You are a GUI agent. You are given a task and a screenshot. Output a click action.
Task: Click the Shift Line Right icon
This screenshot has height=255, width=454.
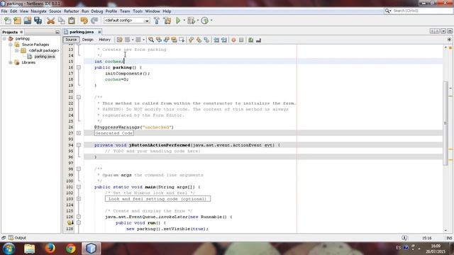[x=224, y=40]
